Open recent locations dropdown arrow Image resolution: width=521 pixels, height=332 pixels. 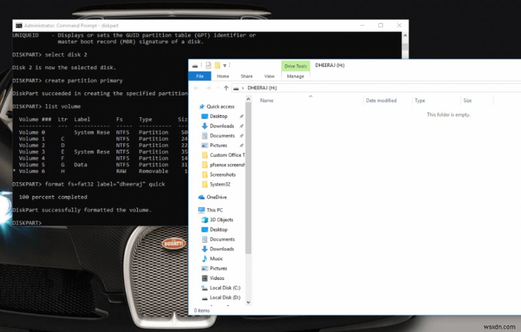pyautogui.click(x=218, y=88)
